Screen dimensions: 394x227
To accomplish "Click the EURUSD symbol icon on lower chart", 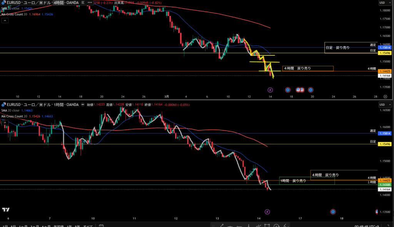I will [x=3, y=104].
